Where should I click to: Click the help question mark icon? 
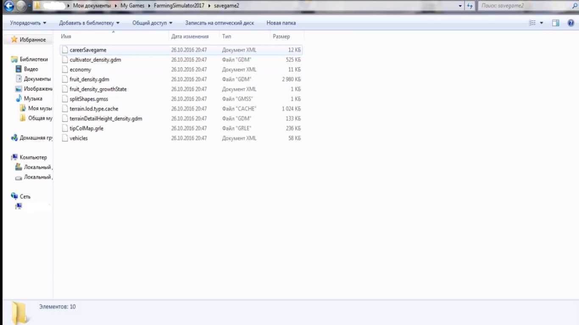click(571, 23)
